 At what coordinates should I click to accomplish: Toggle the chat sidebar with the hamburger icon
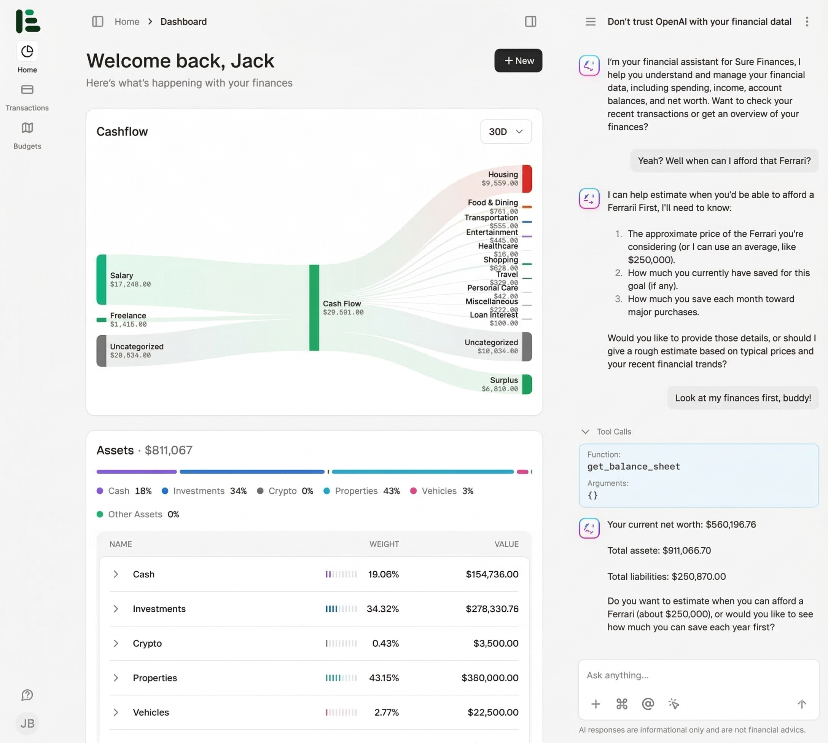(x=590, y=22)
